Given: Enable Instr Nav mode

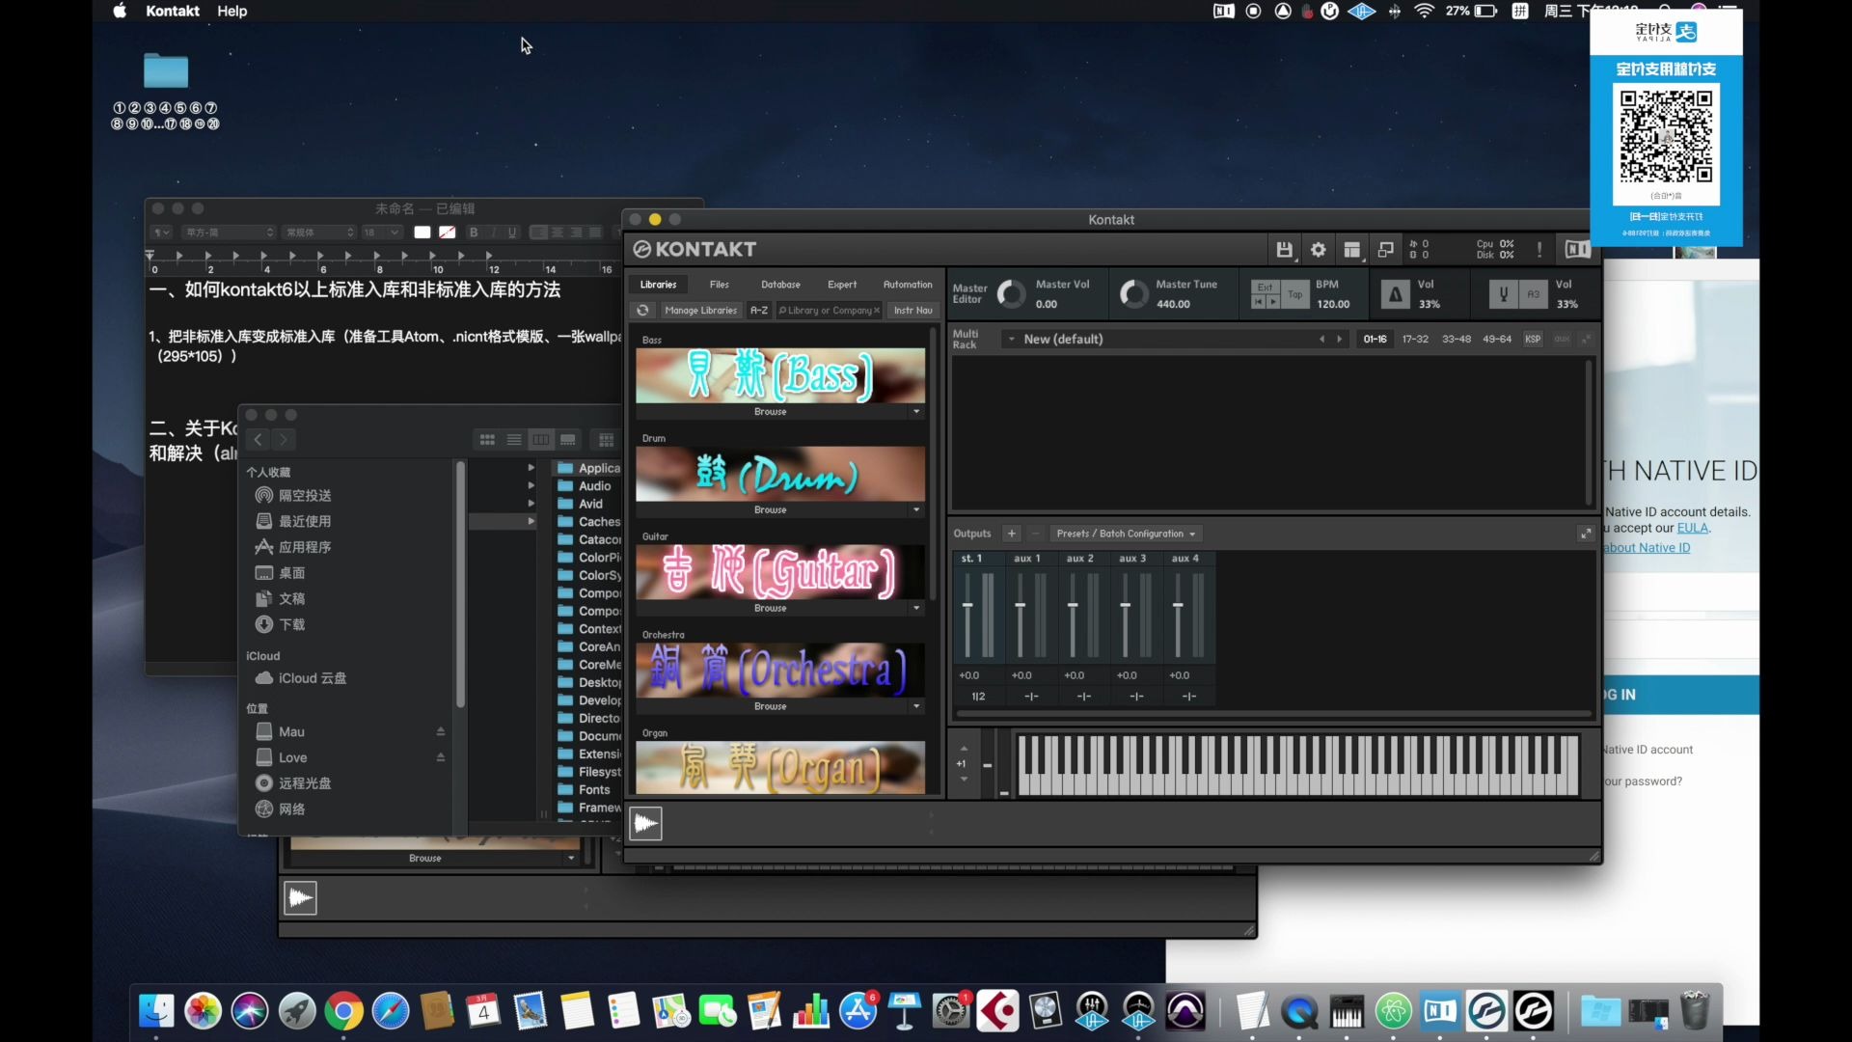Looking at the screenshot, I should pyautogui.click(x=912, y=310).
